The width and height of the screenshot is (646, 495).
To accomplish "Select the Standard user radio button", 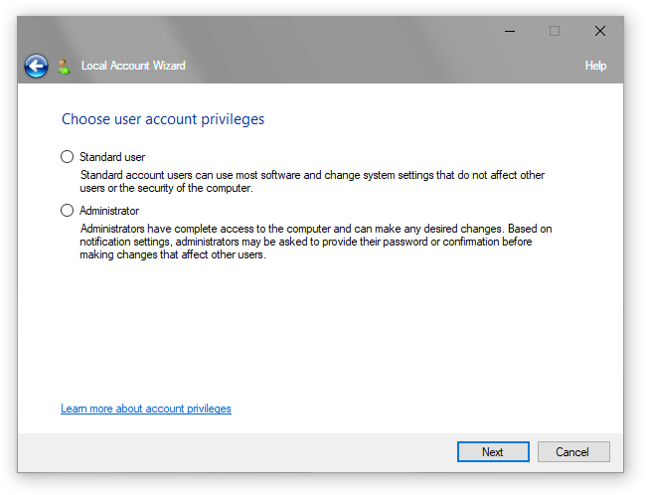I will (x=68, y=157).
